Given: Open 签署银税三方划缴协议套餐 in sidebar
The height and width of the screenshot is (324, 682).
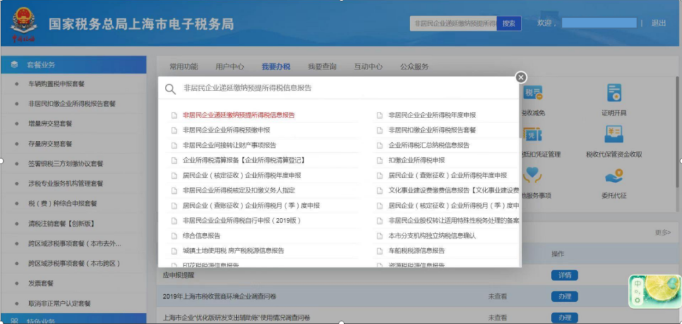Looking at the screenshot, I should pyautogui.click(x=66, y=164).
